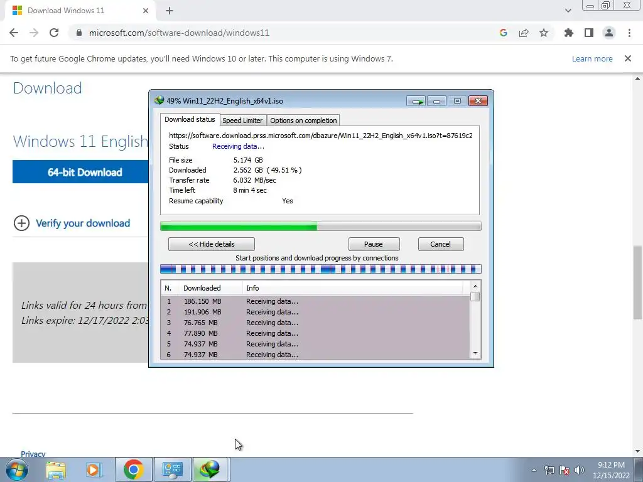This screenshot has width=643, height=482.
Task: Click the IDM globe icon in dialog title
Action: (x=159, y=100)
